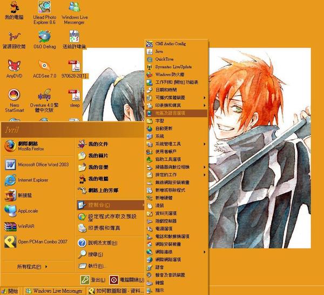324x295 pixels.
Task: Open 網際網路選項 item
Action: point(177,259)
